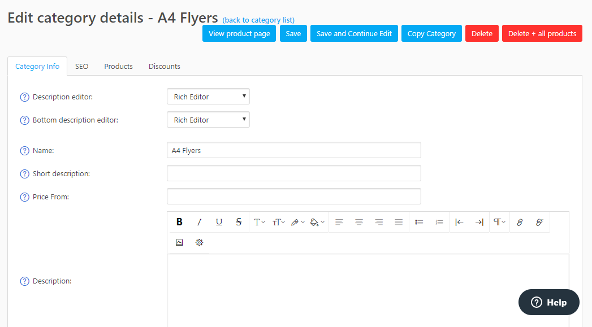Center align the description text
This screenshot has height=327, width=592.
[x=359, y=222]
